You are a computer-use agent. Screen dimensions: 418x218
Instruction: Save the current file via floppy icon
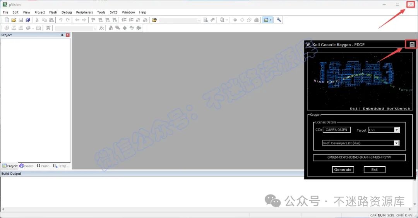(21, 20)
